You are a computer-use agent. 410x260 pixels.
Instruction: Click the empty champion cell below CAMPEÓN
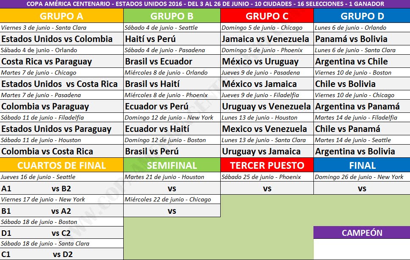[x=362, y=249]
